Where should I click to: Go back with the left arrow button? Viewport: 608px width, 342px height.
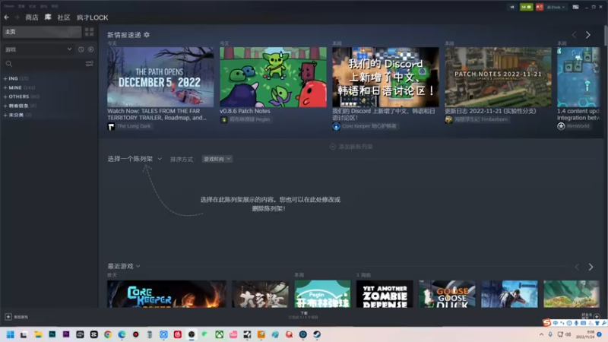pyautogui.click(x=7, y=17)
